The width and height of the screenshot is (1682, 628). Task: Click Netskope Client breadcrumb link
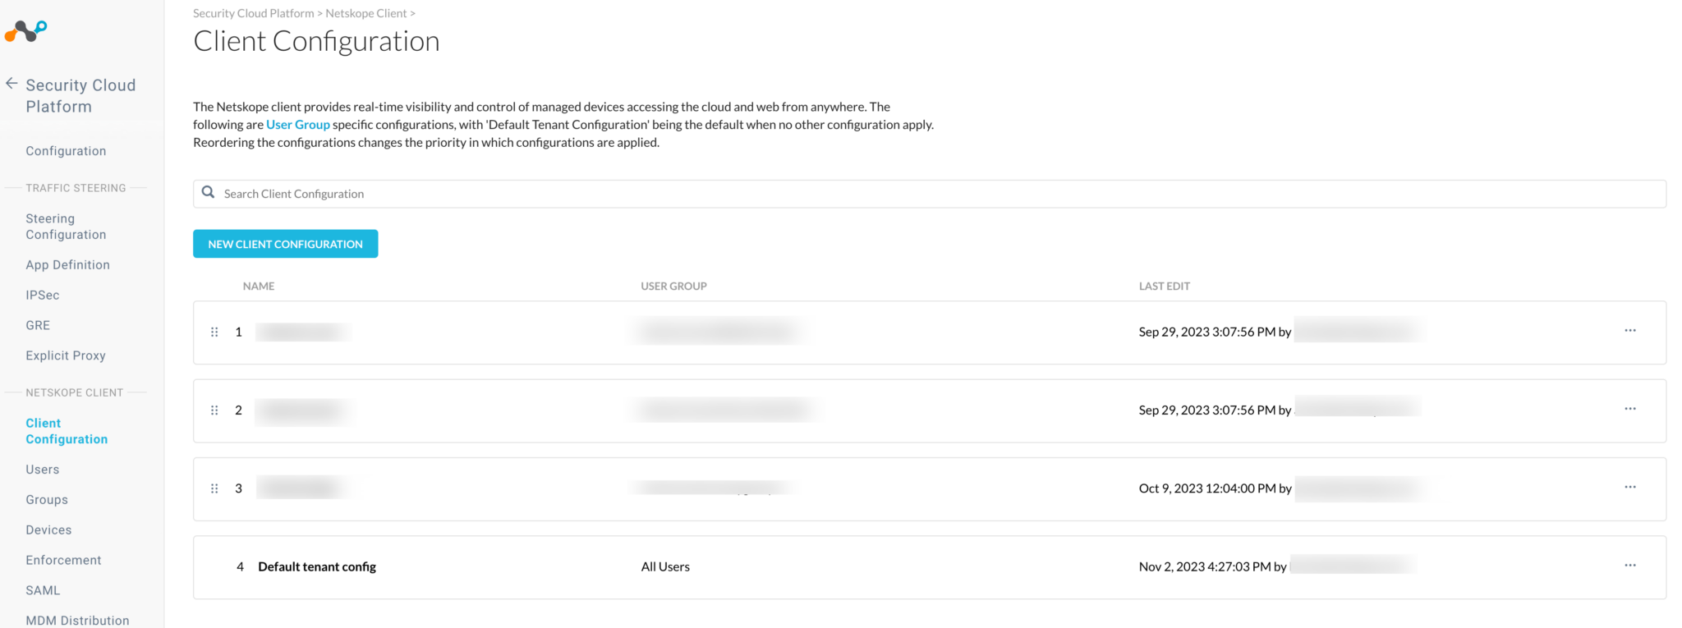365,13
